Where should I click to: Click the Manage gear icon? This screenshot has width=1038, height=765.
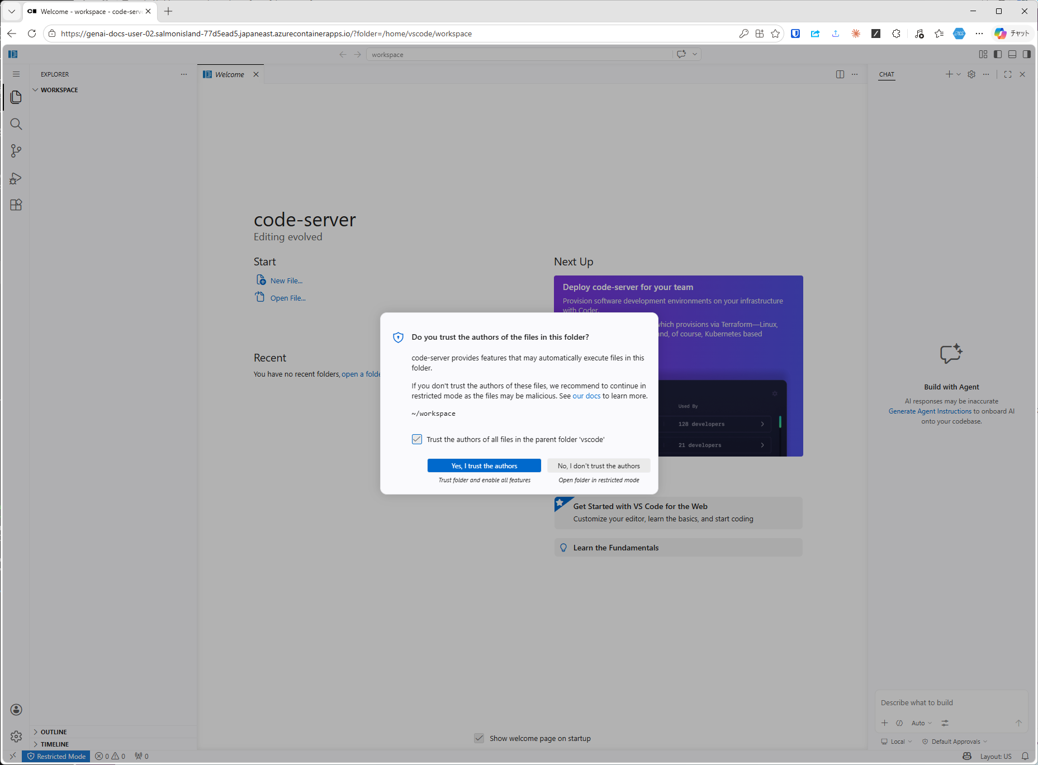tap(16, 737)
